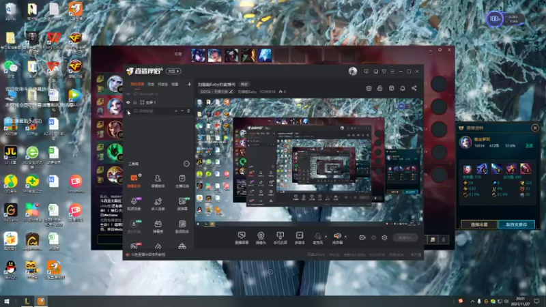This screenshot has height=307, width=546.
Task: Click the 修改 button beside room title
Action: pyautogui.click(x=244, y=85)
